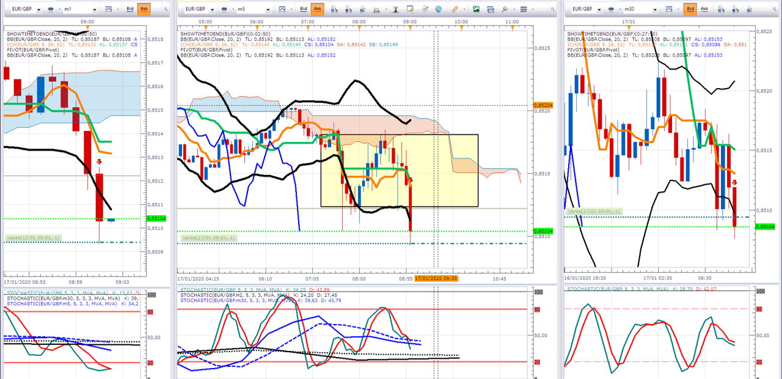Click the line style list icon in the m5 toolbar
Image resolution: width=782 pixels, height=379 pixels.
point(523,10)
